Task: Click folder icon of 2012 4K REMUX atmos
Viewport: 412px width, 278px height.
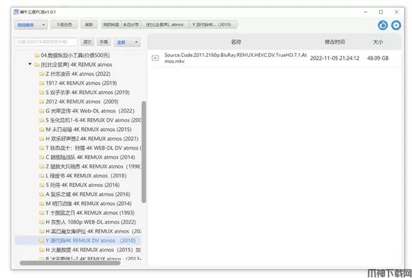Action: click(x=41, y=101)
